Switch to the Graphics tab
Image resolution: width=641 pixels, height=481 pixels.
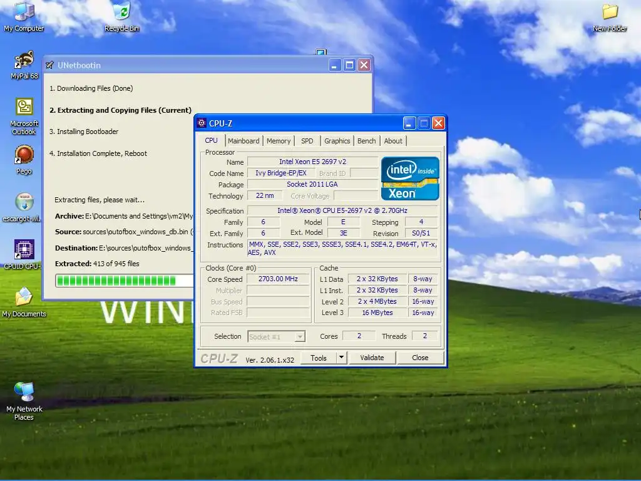point(337,141)
